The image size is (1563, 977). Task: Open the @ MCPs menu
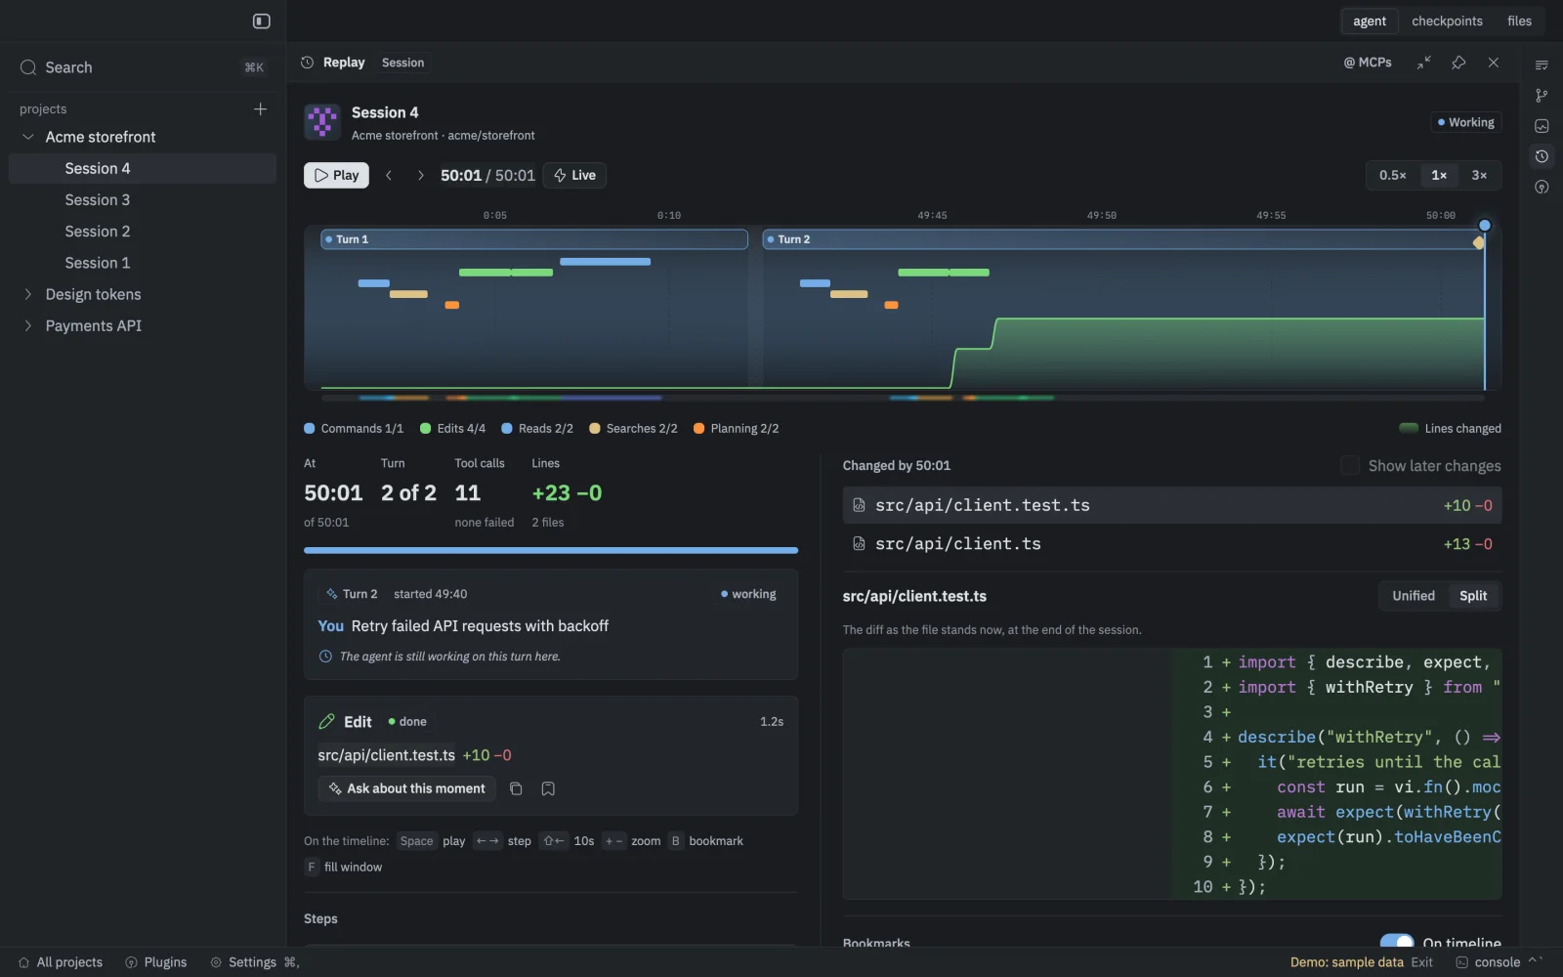coord(1368,63)
